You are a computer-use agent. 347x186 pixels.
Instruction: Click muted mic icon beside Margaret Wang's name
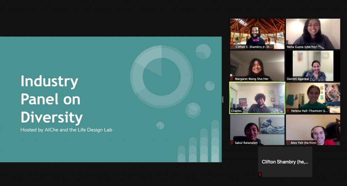[x=232, y=79]
